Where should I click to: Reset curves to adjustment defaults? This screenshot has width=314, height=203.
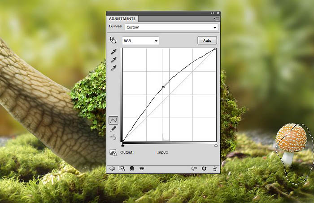tap(204, 168)
